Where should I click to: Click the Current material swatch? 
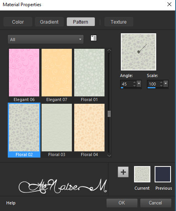coord(142,174)
